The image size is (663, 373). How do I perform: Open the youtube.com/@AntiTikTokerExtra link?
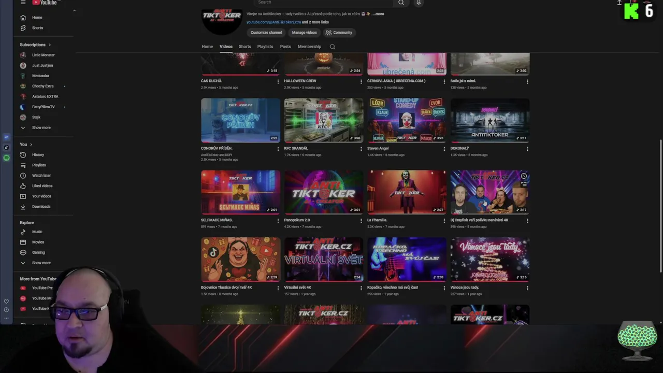(x=273, y=22)
